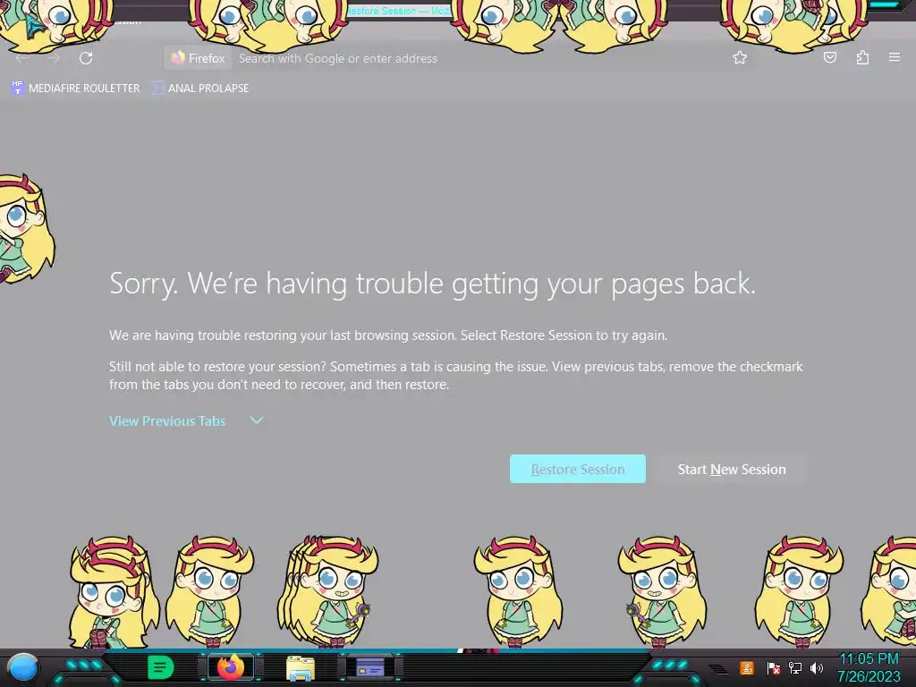The height and width of the screenshot is (687, 916).
Task: Go forward using the forward arrow
Action: tap(54, 58)
